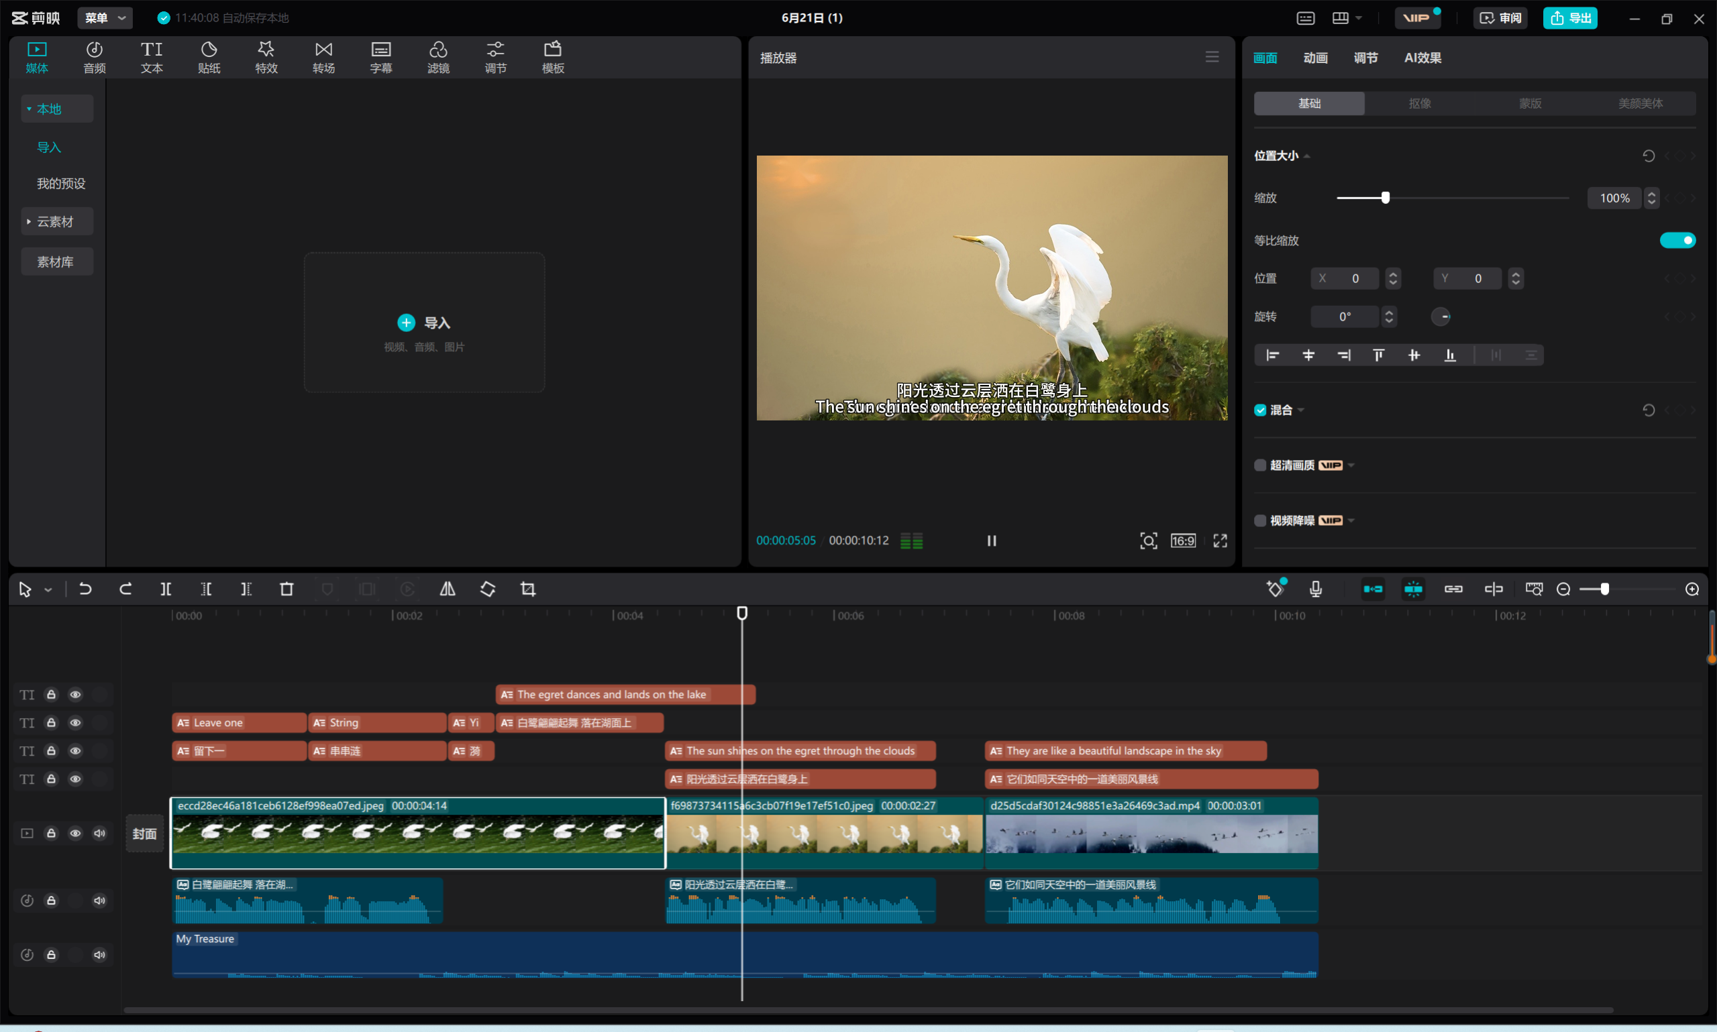Click the 导出 export button

click(x=1569, y=17)
